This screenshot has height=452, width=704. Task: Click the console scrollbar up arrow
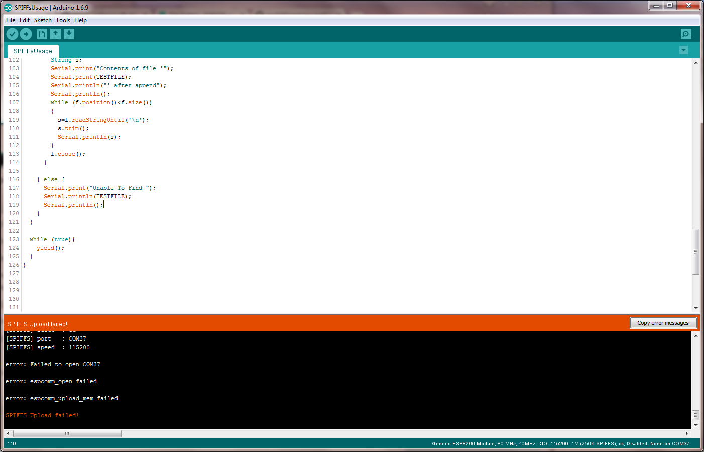[695, 335]
